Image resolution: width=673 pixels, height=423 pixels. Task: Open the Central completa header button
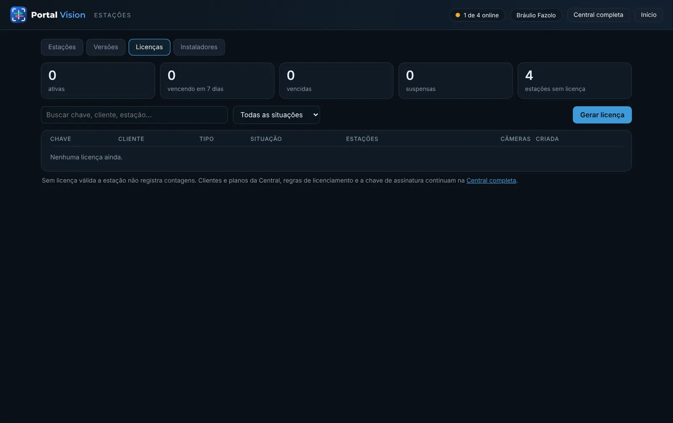598,15
